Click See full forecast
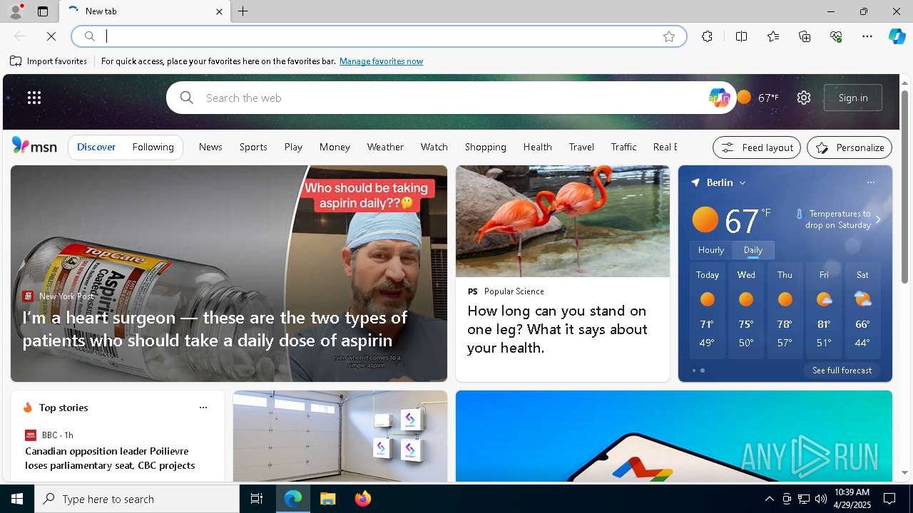 842,370
